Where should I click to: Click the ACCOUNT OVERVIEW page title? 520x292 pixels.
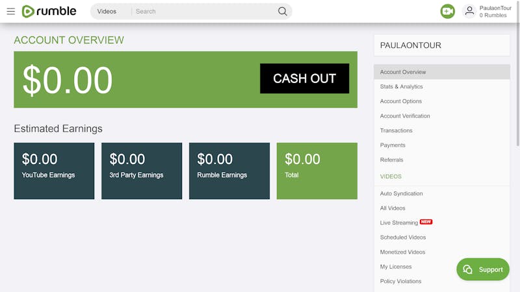tap(69, 40)
